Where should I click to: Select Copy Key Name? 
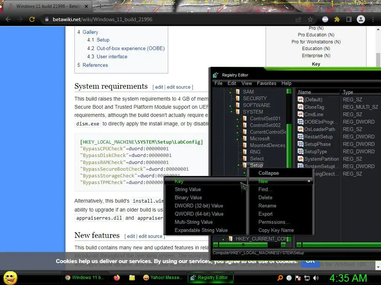281,230
